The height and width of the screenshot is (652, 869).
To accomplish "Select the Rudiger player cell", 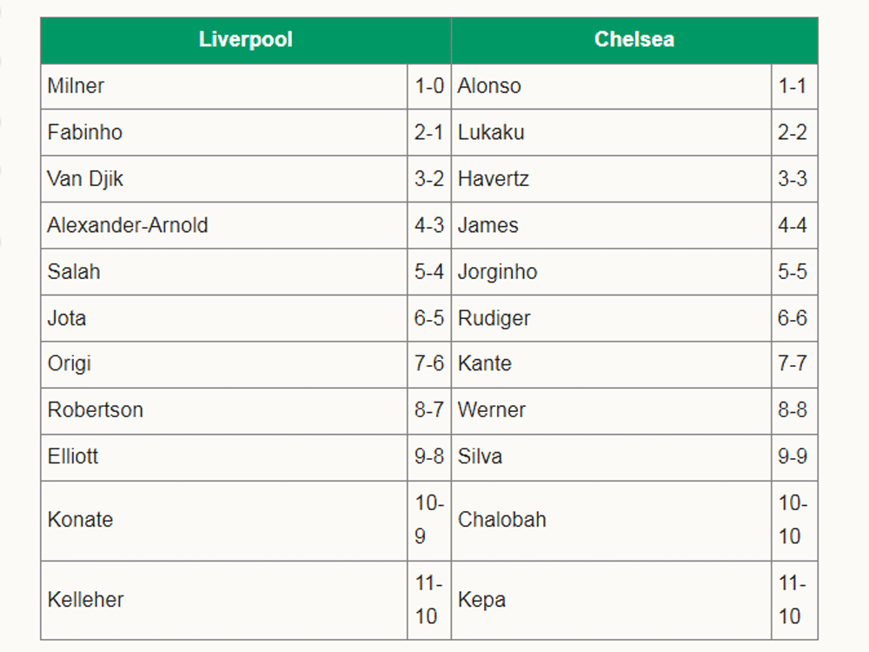I will coord(611,319).
